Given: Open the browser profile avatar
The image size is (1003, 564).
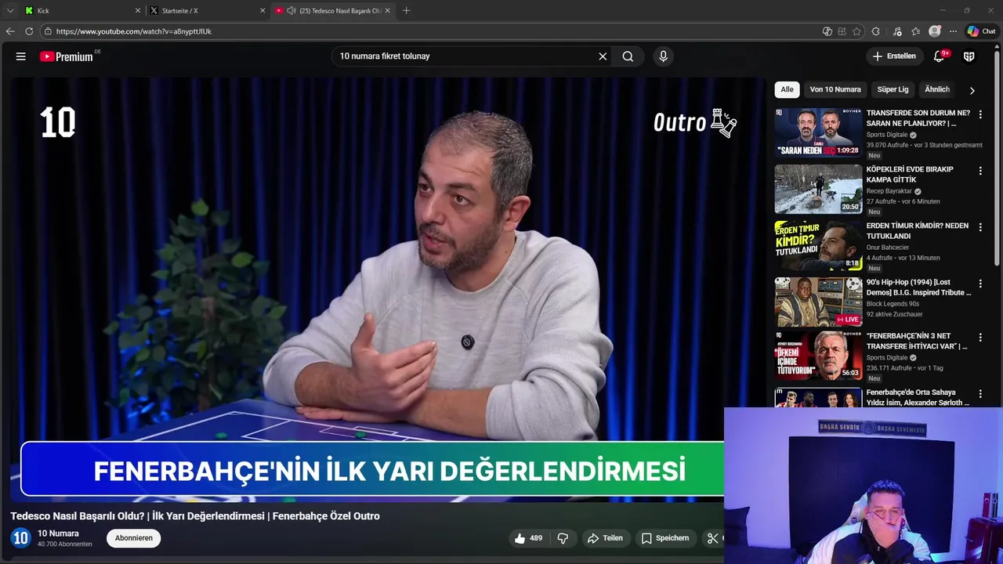Looking at the screenshot, I should click(935, 31).
